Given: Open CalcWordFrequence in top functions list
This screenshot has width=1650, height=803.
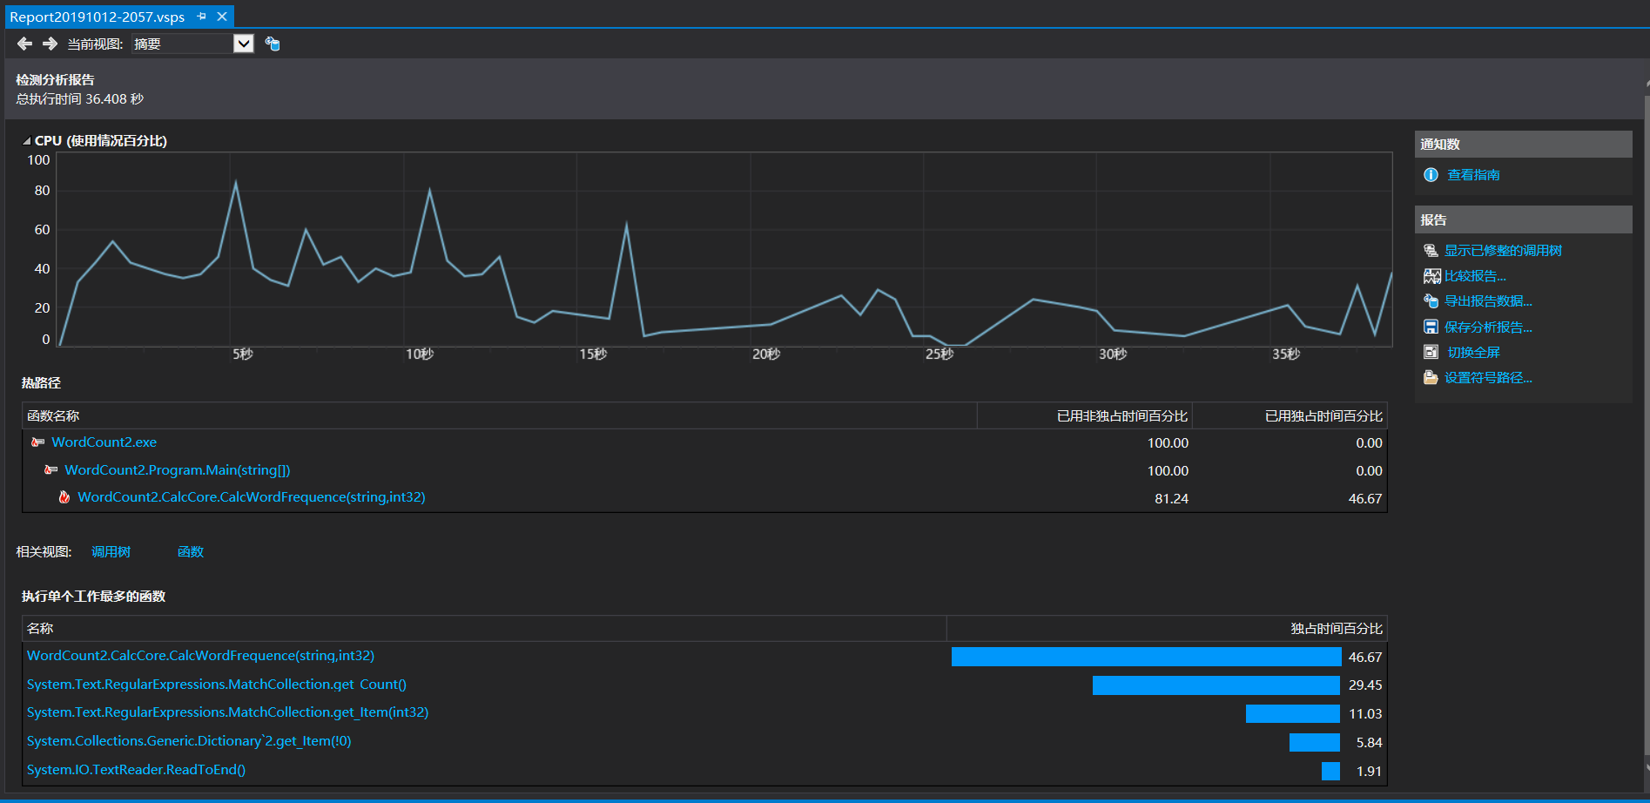Looking at the screenshot, I should point(201,656).
